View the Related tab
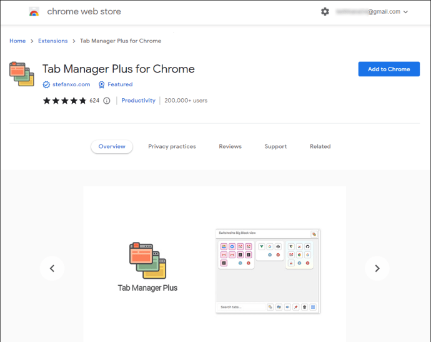The image size is (431, 342). (320, 147)
